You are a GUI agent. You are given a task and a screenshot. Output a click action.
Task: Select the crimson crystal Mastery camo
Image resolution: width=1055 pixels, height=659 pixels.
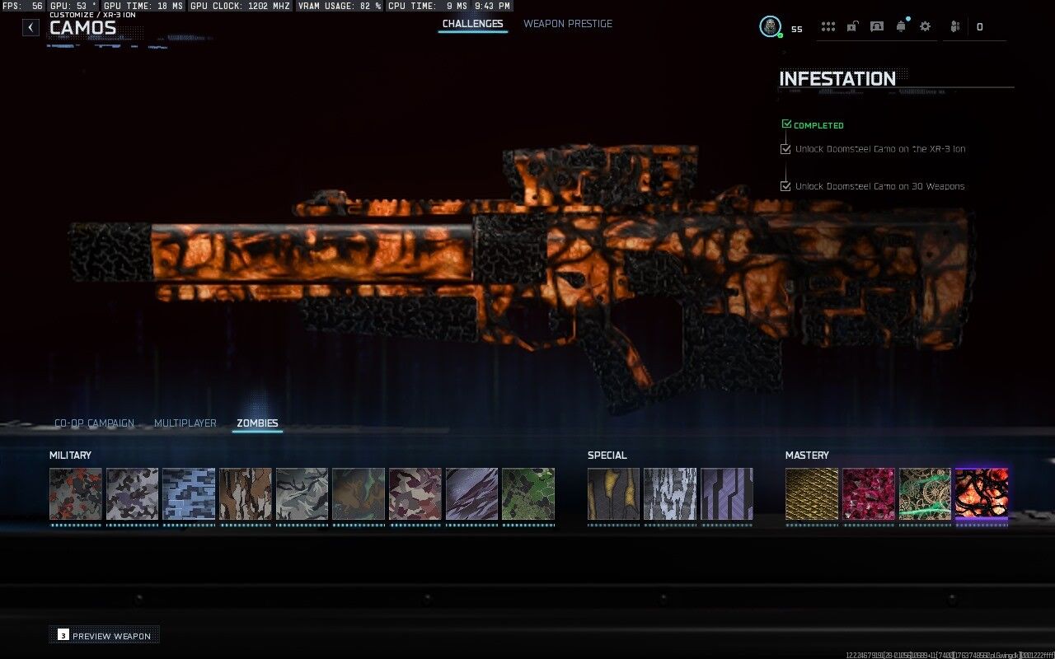tap(869, 494)
